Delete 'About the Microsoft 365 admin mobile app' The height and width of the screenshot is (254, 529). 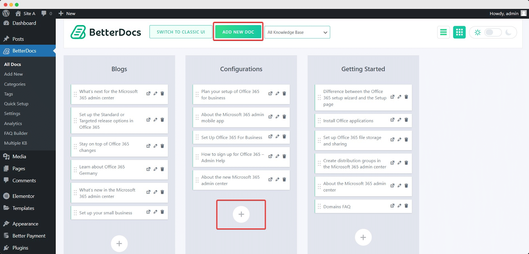coord(284,116)
